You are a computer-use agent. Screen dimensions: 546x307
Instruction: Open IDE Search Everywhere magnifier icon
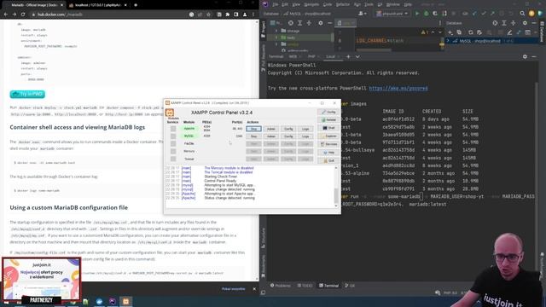coord(522,14)
